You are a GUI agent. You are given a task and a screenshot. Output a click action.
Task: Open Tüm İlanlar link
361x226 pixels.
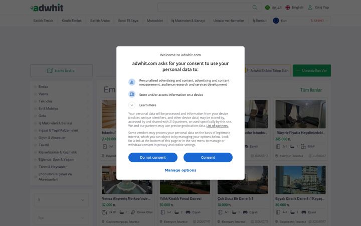point(311,90)
